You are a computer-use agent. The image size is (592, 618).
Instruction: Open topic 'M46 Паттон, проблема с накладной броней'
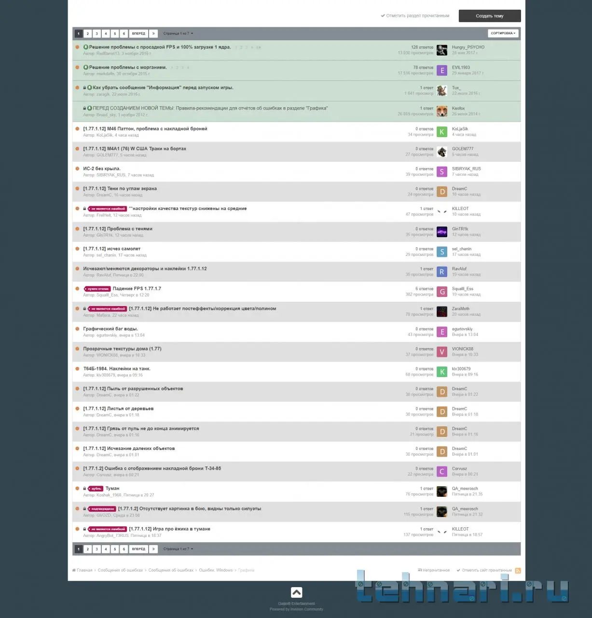tap(145, 129)
